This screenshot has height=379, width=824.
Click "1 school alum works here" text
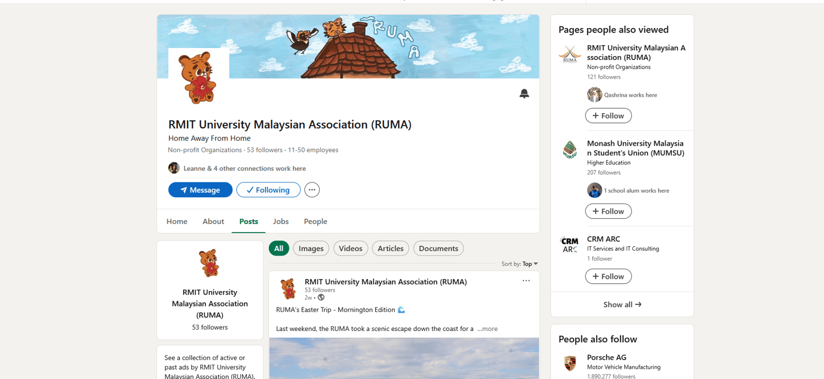point(637,190)
